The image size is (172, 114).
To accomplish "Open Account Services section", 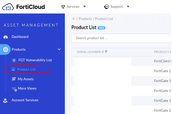I will click(25, 100).
